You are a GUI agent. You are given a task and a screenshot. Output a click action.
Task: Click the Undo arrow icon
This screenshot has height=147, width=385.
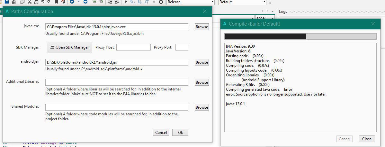(x=43, y=2)
